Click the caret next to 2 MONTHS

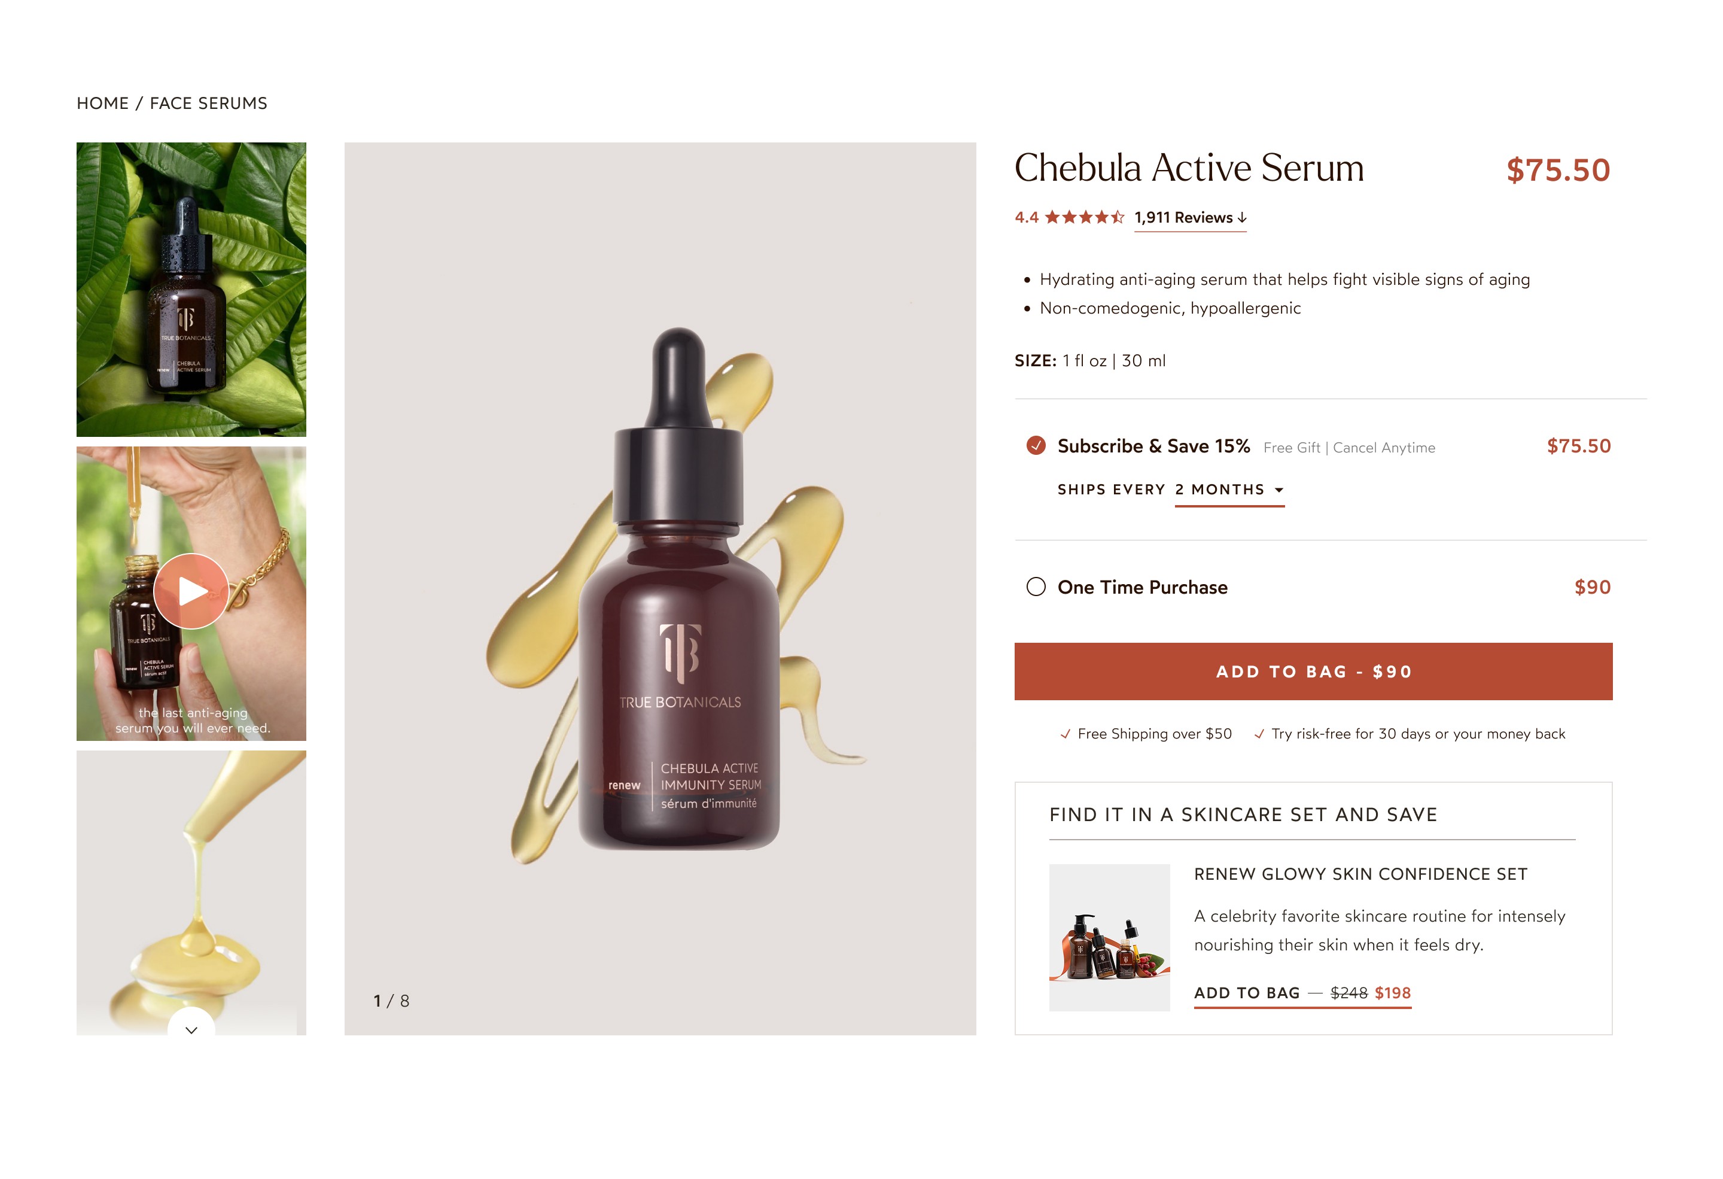1279,490
